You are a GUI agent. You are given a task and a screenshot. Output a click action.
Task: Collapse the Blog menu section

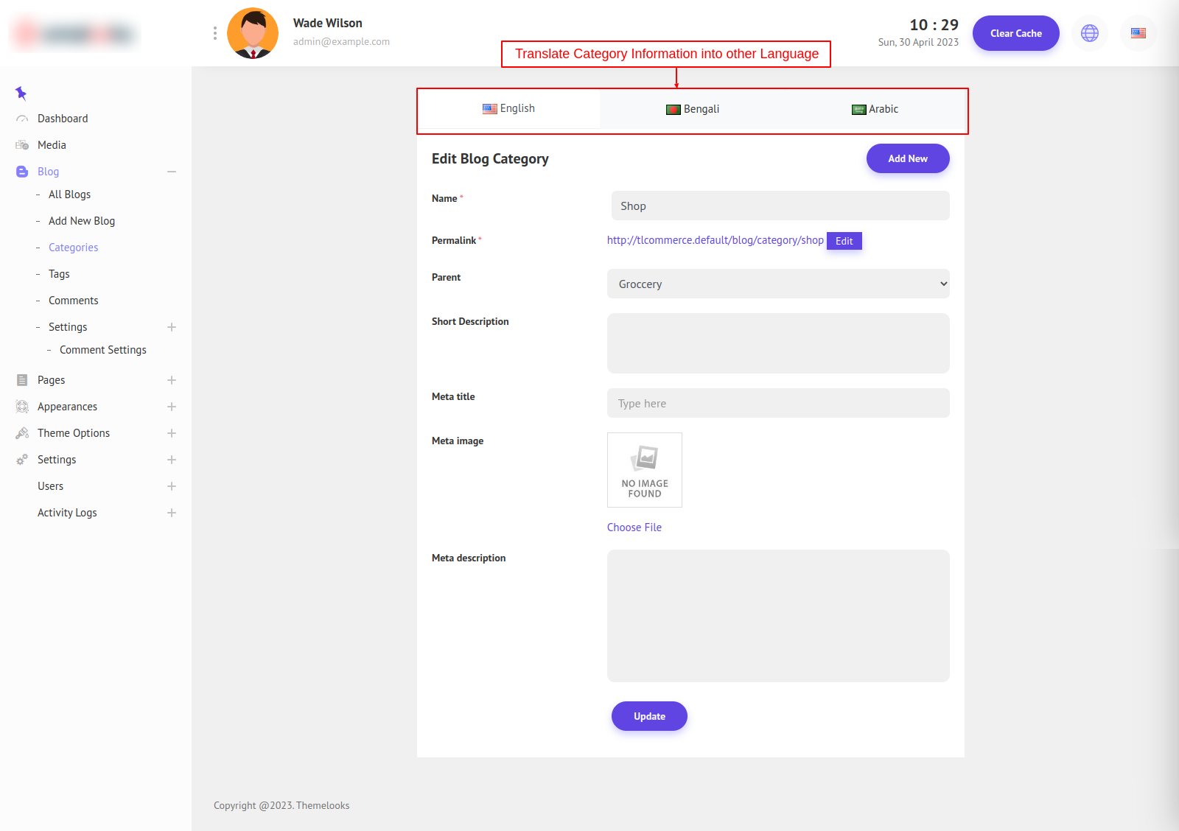click(x=172, y=172)
